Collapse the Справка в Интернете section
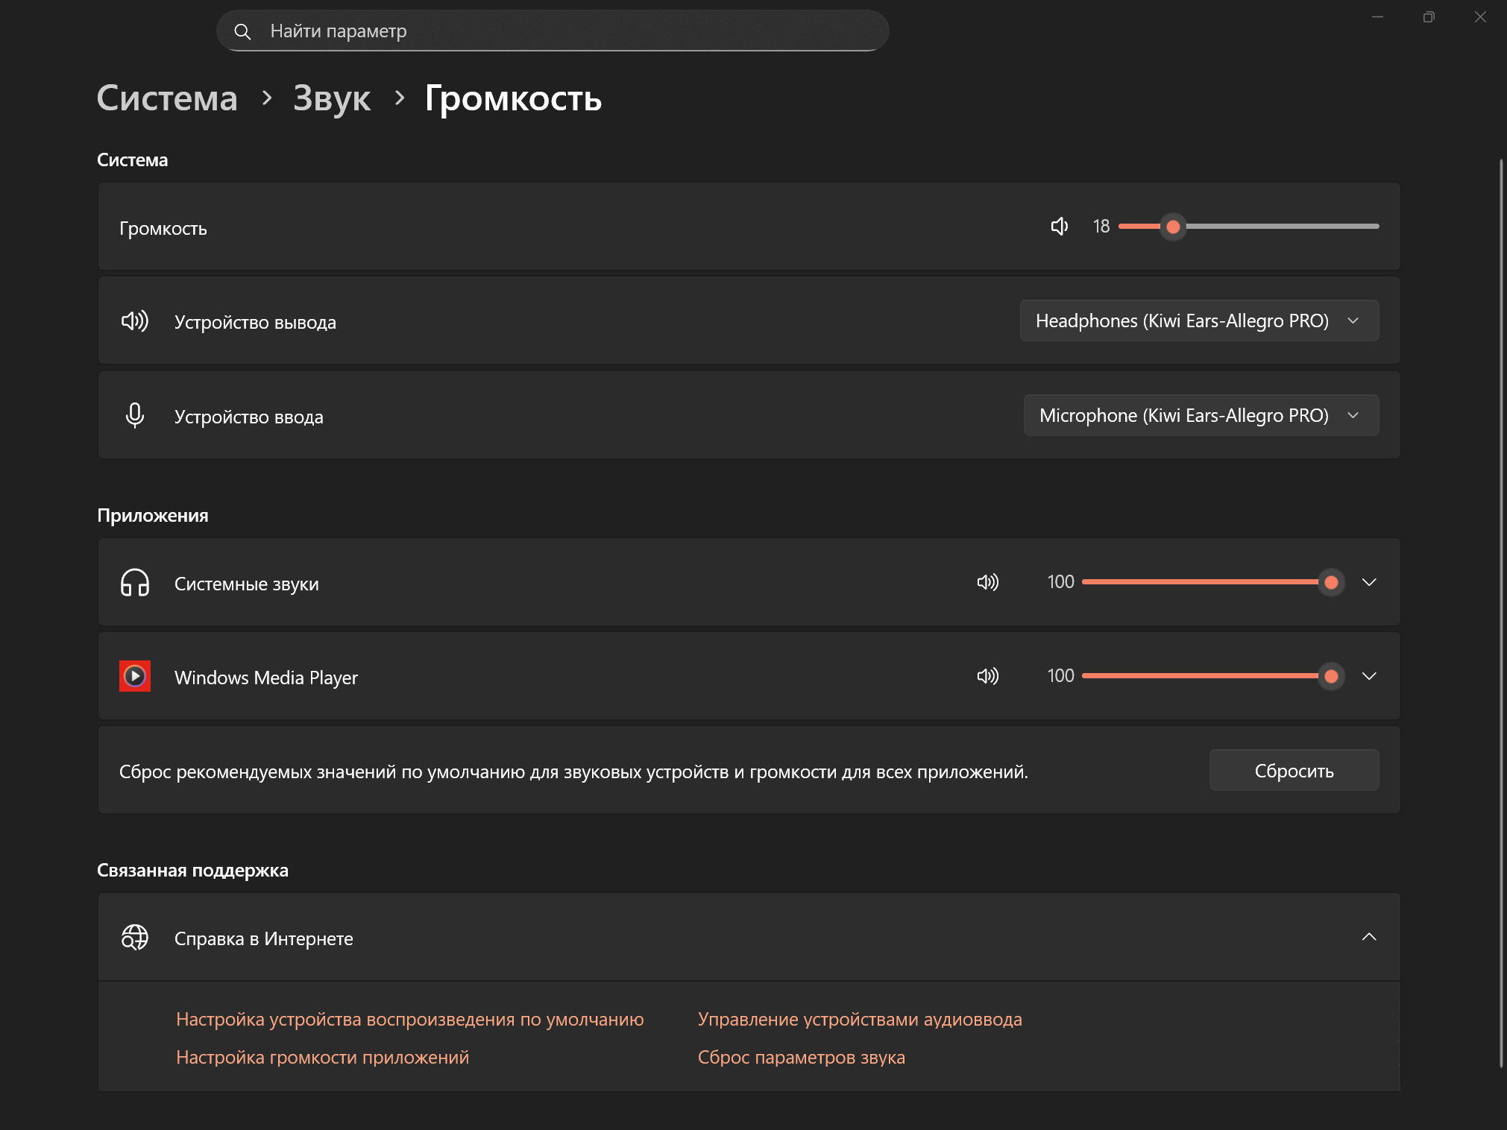 1369,937
